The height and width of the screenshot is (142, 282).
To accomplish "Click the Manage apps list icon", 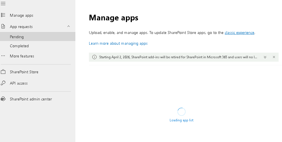I will 3,15.
